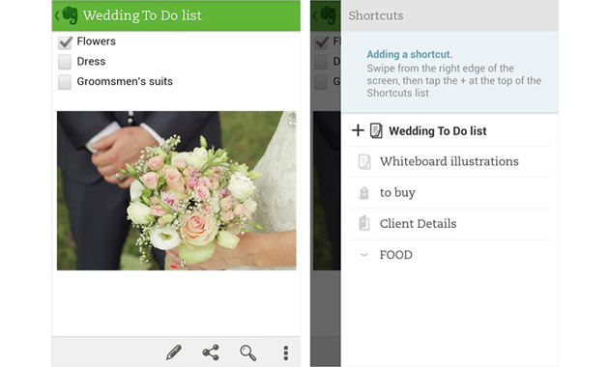This screenshot has height=367, width=609.
Task: Tap the tag icon beside to buy
Action: coord(363,193)
